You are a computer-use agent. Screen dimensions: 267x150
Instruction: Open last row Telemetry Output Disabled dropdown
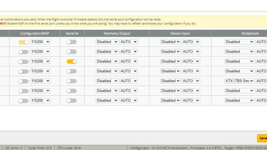tap(107, 101)
